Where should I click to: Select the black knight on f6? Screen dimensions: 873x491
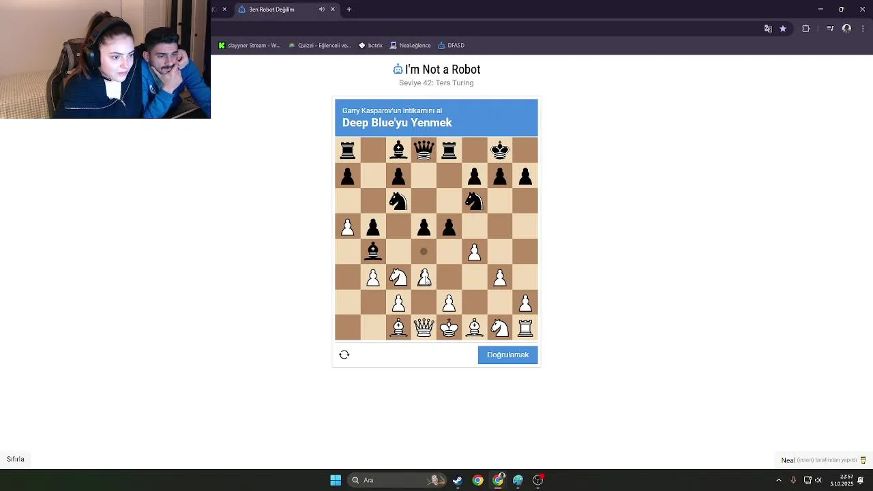pyautogui.click(x=475, y=200)
